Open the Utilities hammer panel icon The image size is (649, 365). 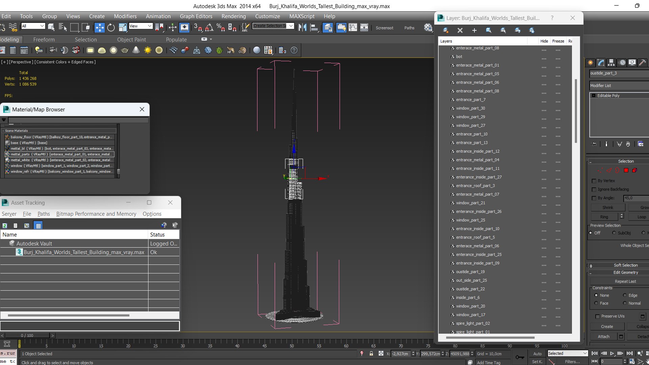(643, 63)
